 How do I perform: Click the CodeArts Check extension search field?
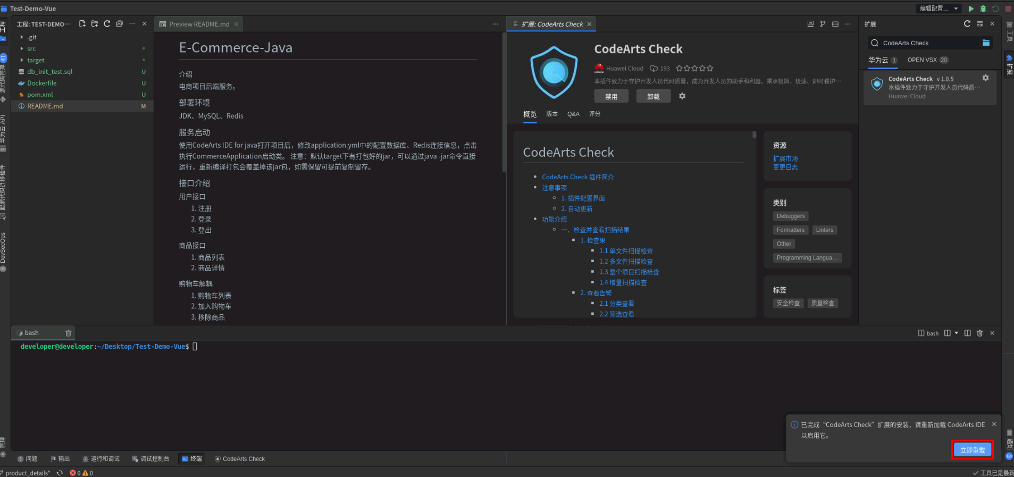pos(929,43)
